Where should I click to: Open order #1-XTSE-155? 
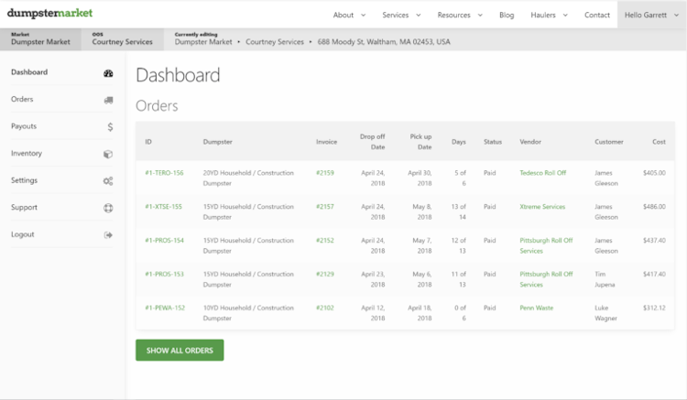click(x=163, y=207)
